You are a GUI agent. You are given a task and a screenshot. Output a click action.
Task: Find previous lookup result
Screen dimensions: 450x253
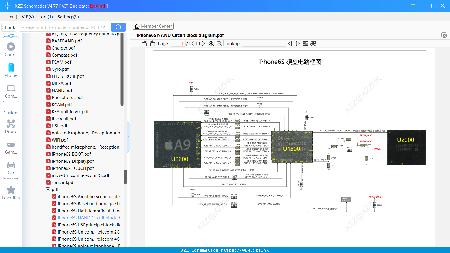click(x=290, y=43)
